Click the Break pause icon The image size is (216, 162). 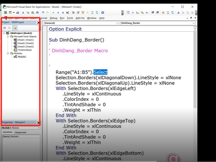(x=58, y=13)
